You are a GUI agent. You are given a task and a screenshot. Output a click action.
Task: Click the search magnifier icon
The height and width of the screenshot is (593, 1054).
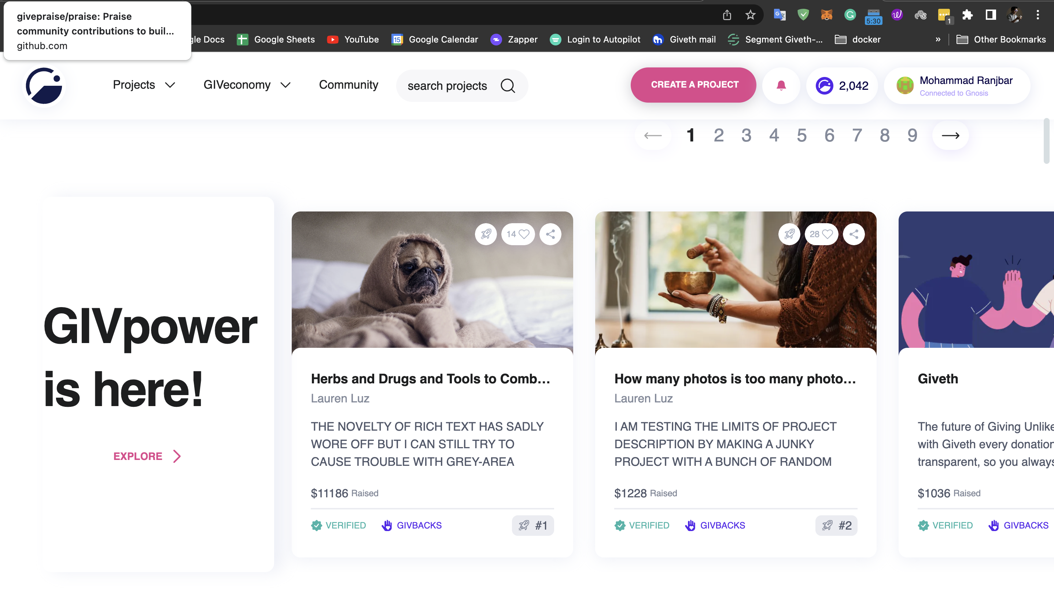(508, 85)
